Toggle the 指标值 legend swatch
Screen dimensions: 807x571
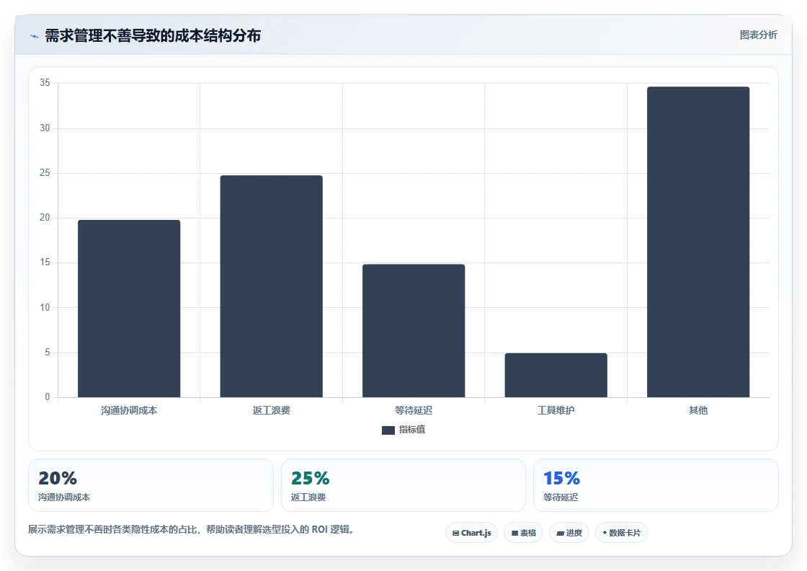tap(388, 430)
